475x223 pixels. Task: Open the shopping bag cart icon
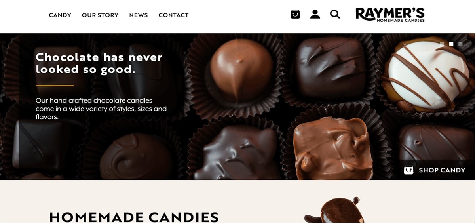point(295,15)
